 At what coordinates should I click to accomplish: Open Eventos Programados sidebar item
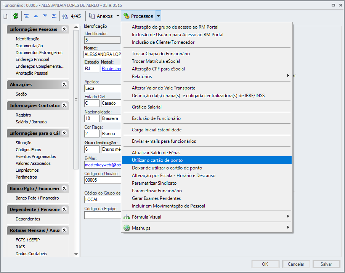36,156
